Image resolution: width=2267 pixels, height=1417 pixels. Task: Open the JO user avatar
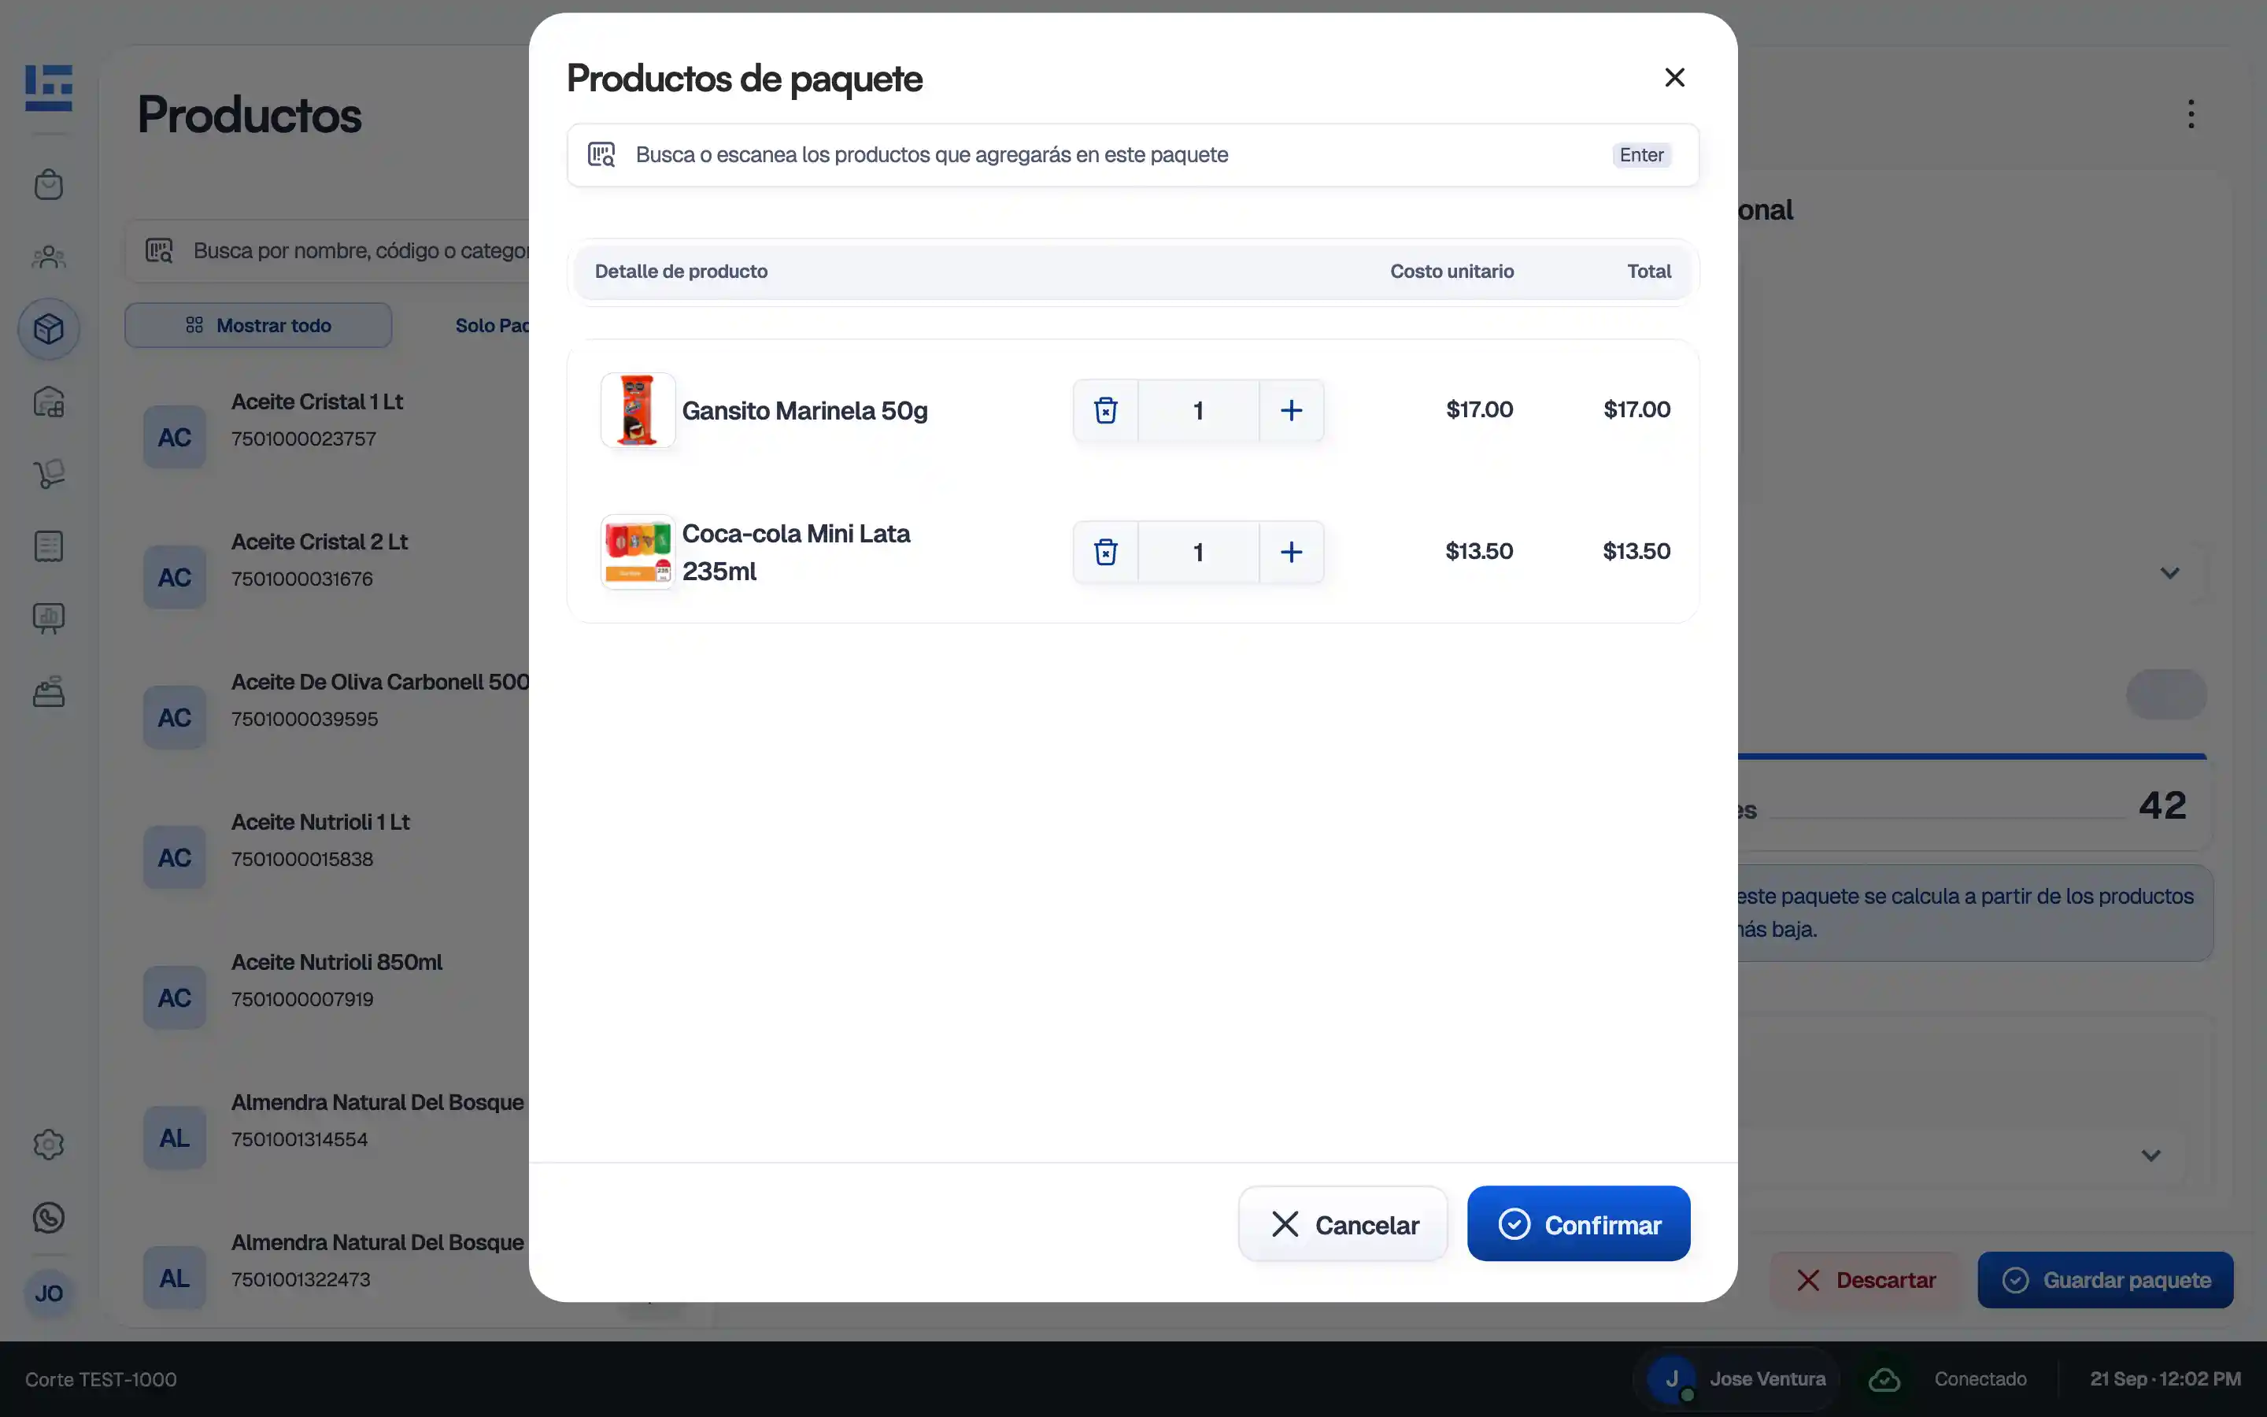coord(49,1293)
